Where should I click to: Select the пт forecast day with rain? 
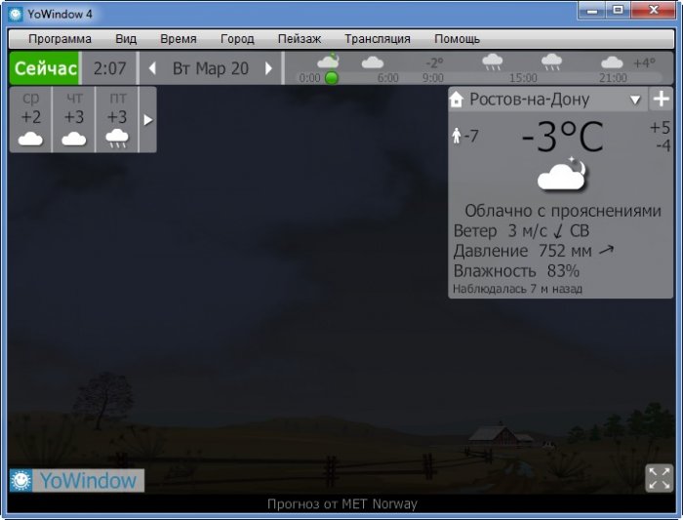pyautogui.click(x=117, y=119)
